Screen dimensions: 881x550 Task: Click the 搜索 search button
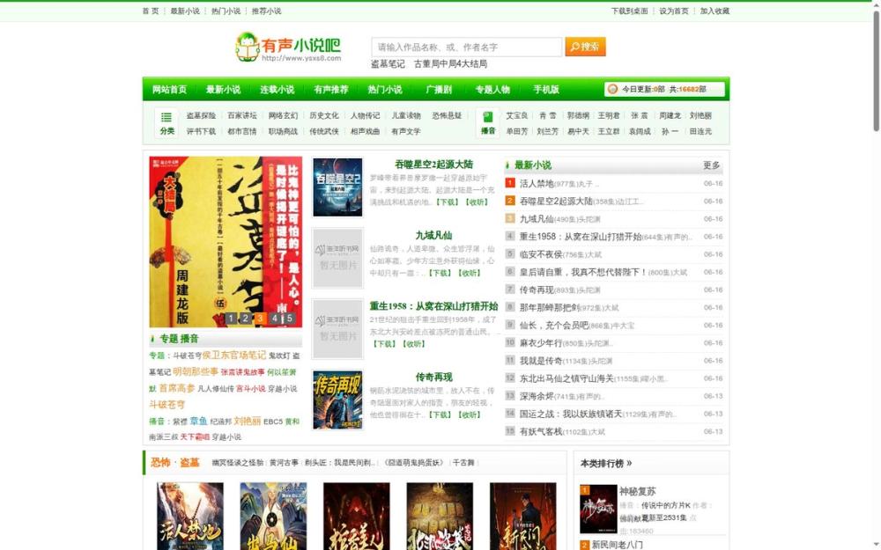pos(585,47)
